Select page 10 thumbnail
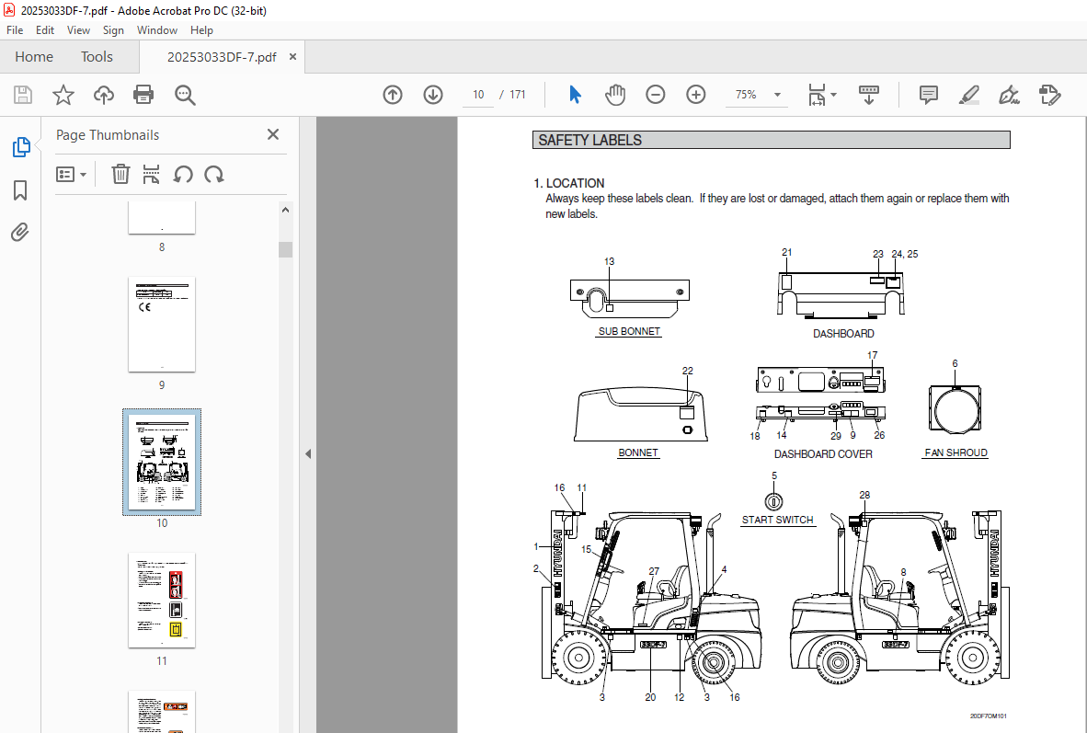The height and width of the screenshot is (733, 1087). tap(162, 462)
